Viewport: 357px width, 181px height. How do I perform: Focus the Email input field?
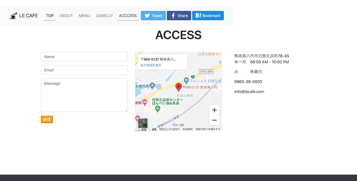pyautogui.click(x=84, y=70)
